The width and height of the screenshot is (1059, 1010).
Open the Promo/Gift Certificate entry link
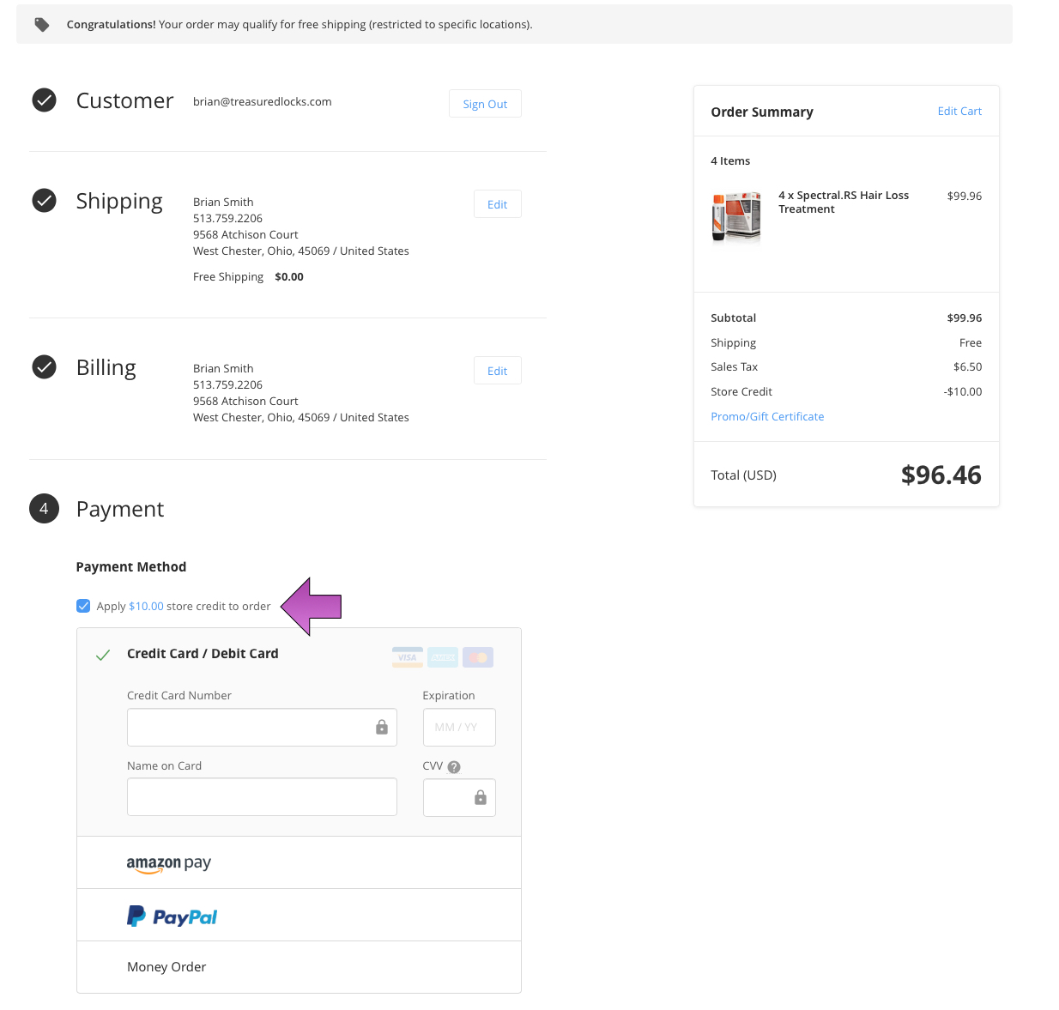(767, 417)
